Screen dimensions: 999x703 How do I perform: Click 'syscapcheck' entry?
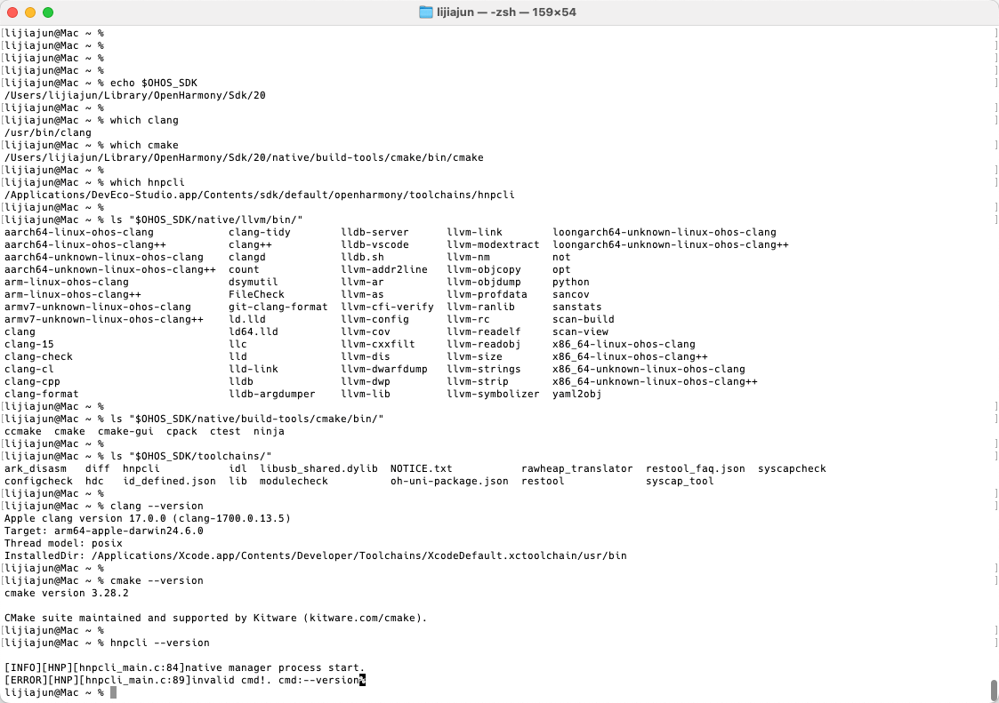tap(792, 468)
